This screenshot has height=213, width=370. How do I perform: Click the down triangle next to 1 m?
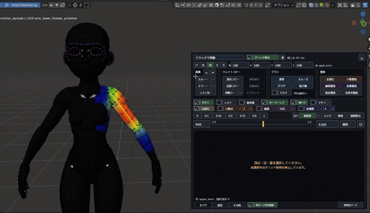pyautogui.click(x=57, y=5)
